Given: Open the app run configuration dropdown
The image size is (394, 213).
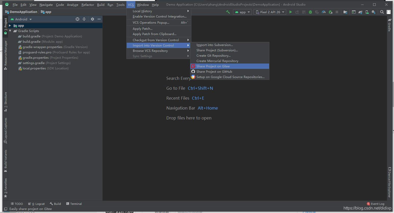Looking at the screenshot, I should [242, 12].
